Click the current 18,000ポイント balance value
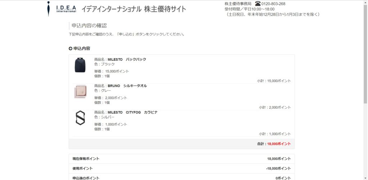The width and height of the screenshot is (368, 180). [x=279, y=159]
